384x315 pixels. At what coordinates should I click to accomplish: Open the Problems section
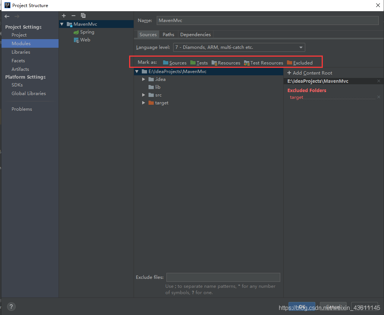pos(22,109)
